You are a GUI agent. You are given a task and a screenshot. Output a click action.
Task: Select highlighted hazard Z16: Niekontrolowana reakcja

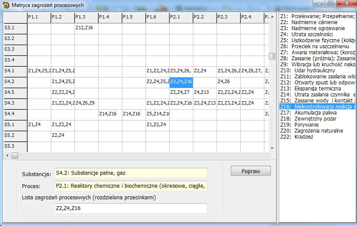[x=317, y=106]
